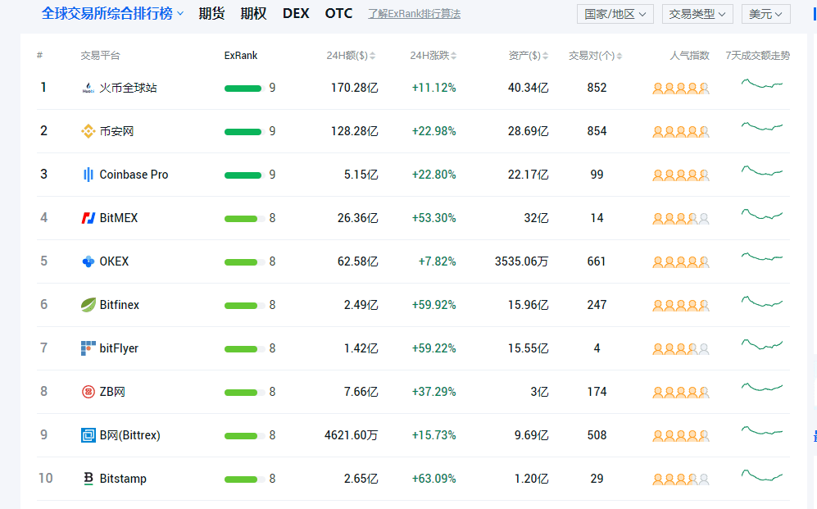The width and height of the screenshot is (817, 509).
Task: Open the B网(Bittrex) exchange name link
Action: [x=129, y=435]
